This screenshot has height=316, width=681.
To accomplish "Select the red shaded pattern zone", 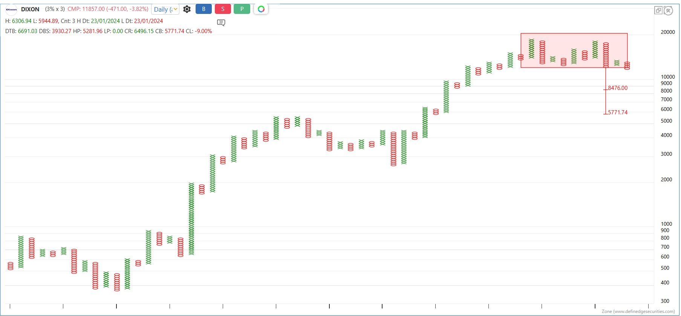I will click(574, 50).
